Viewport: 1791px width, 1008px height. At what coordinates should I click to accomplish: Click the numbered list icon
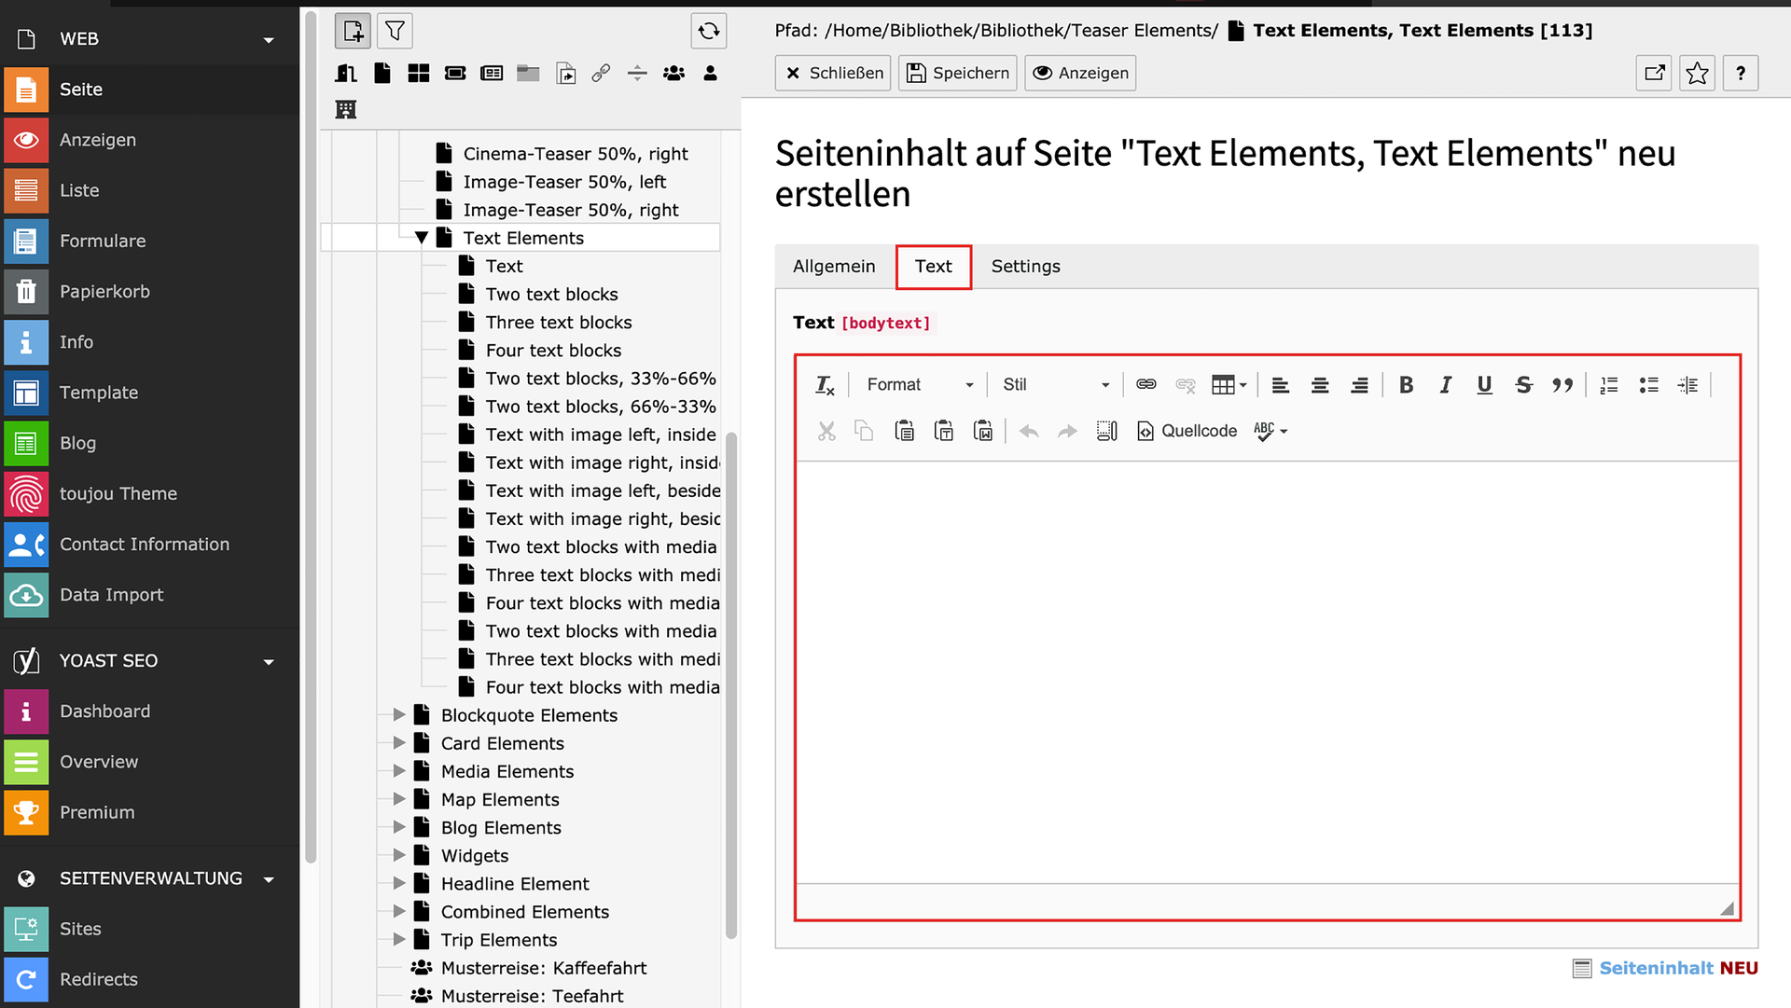[x=1609, y=385]
